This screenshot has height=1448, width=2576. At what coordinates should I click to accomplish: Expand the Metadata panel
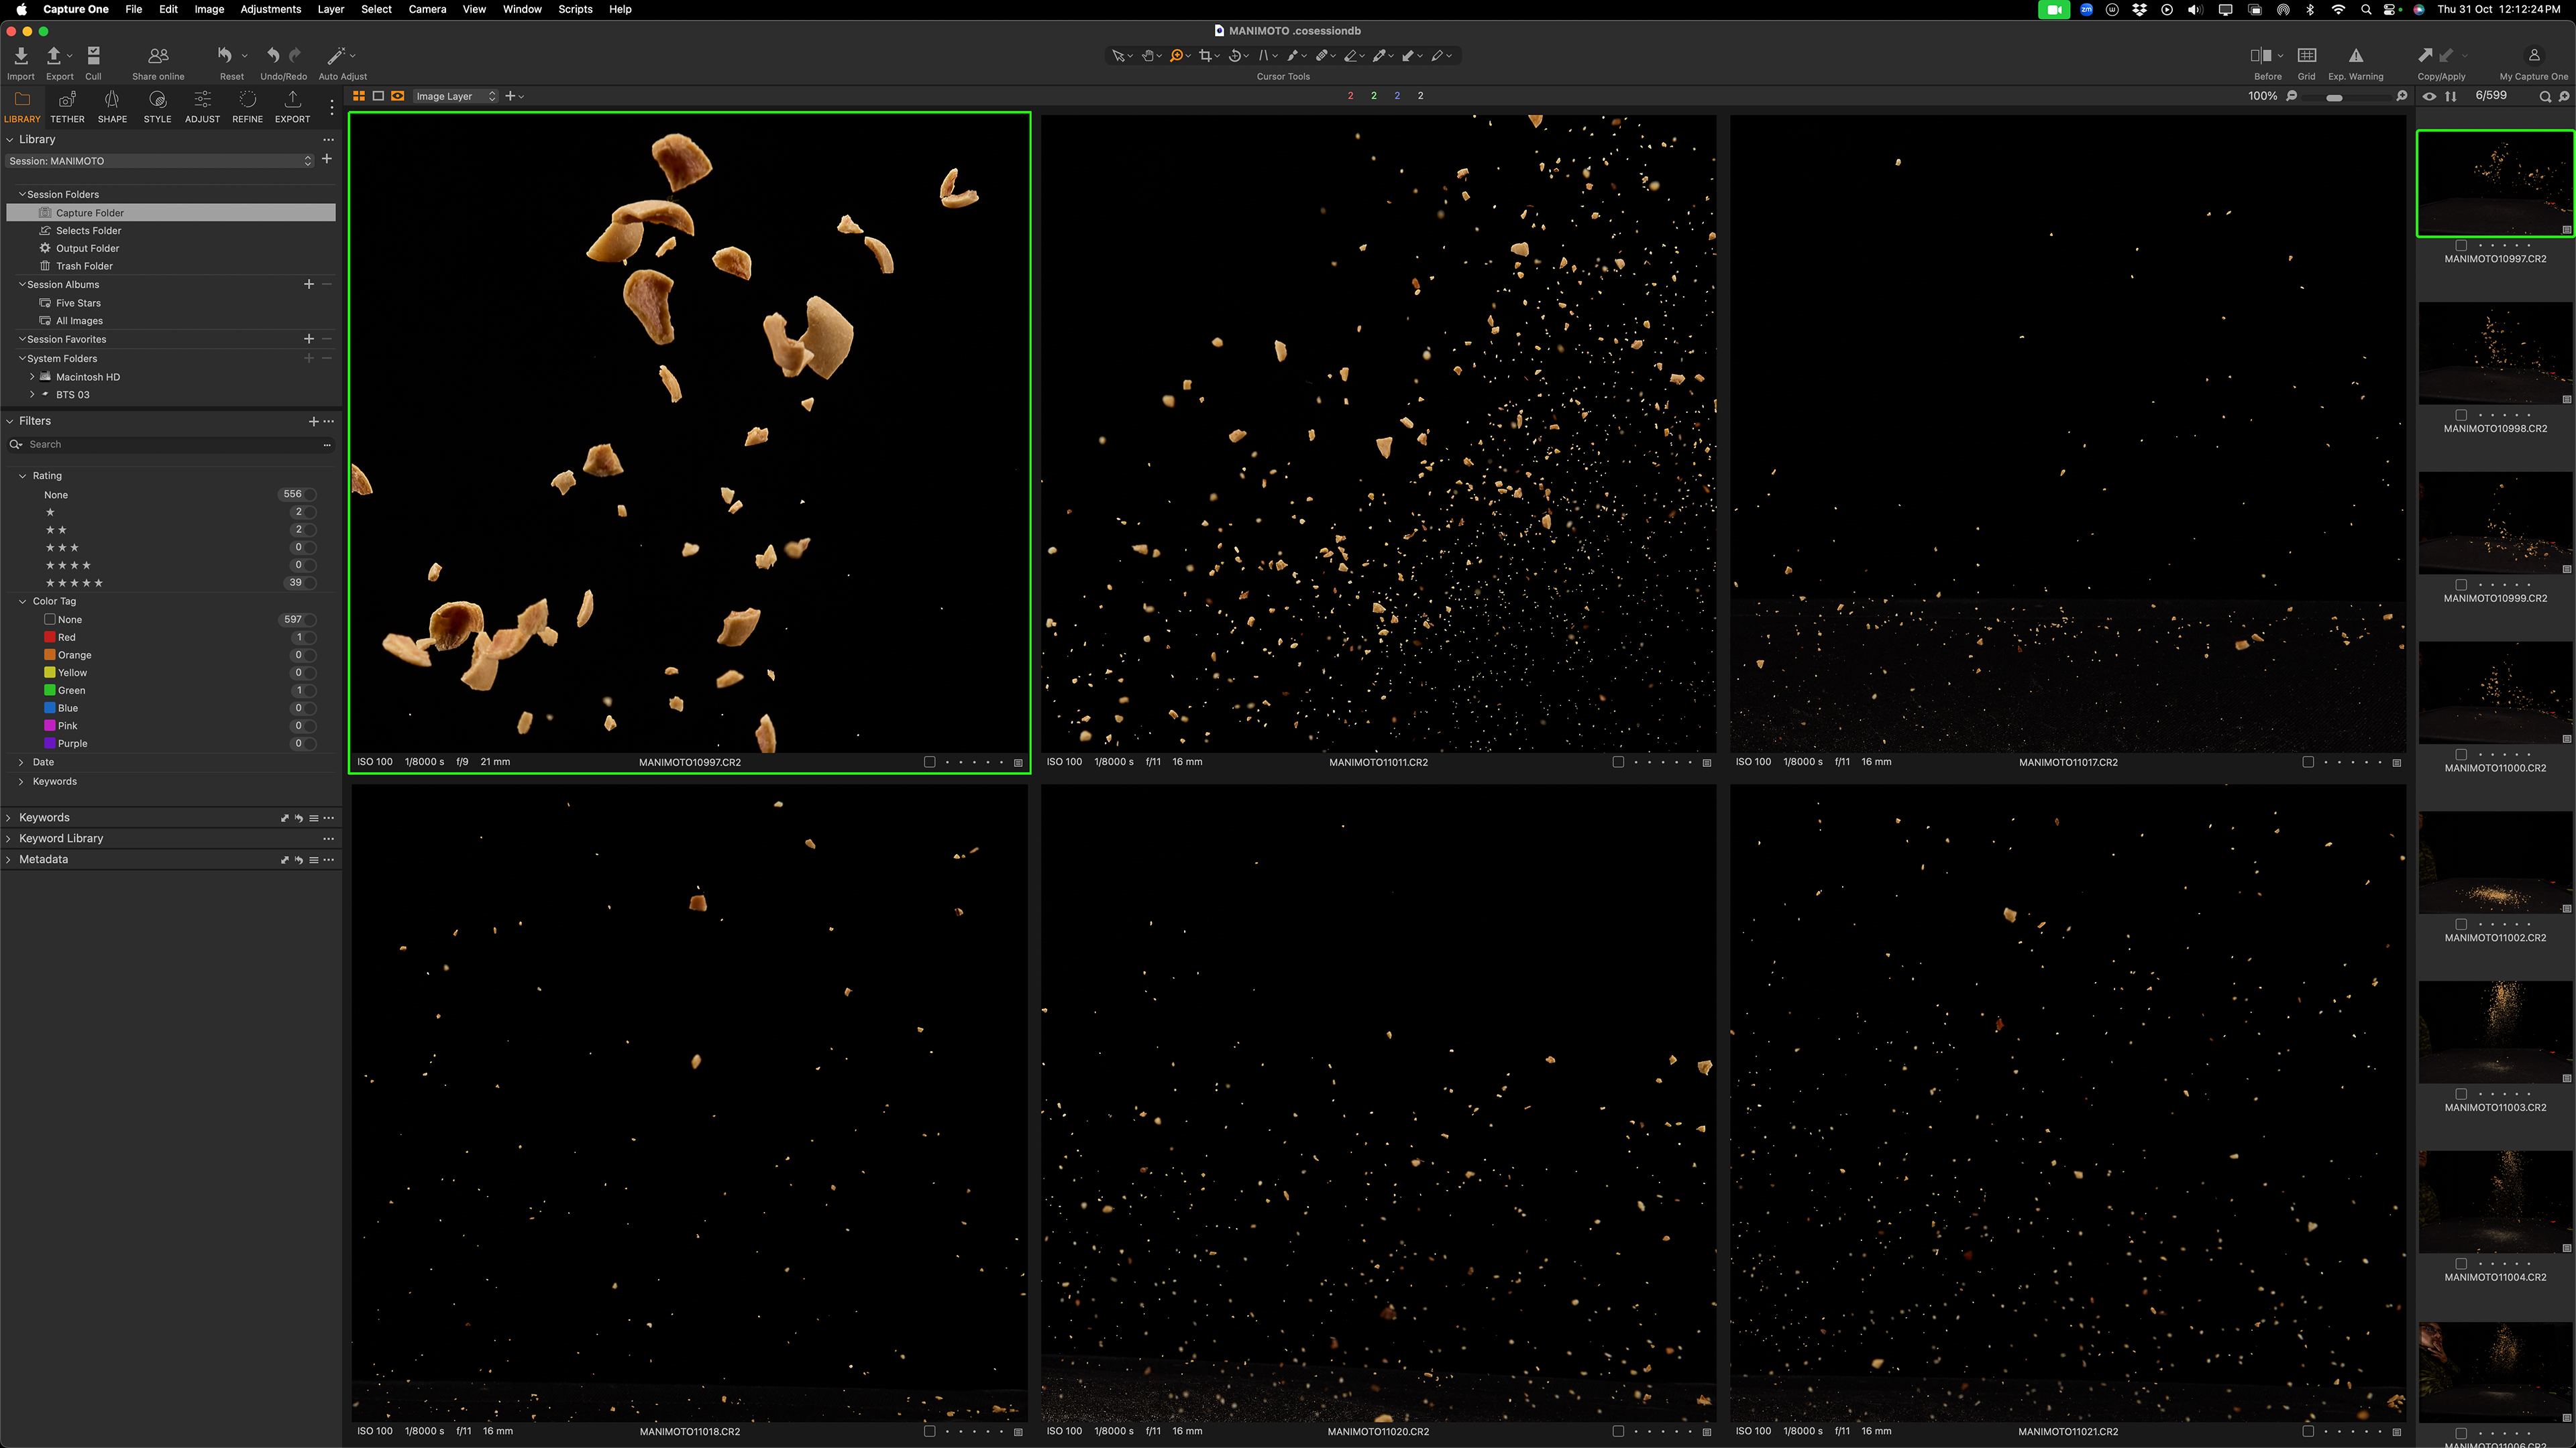coord(9,859)
